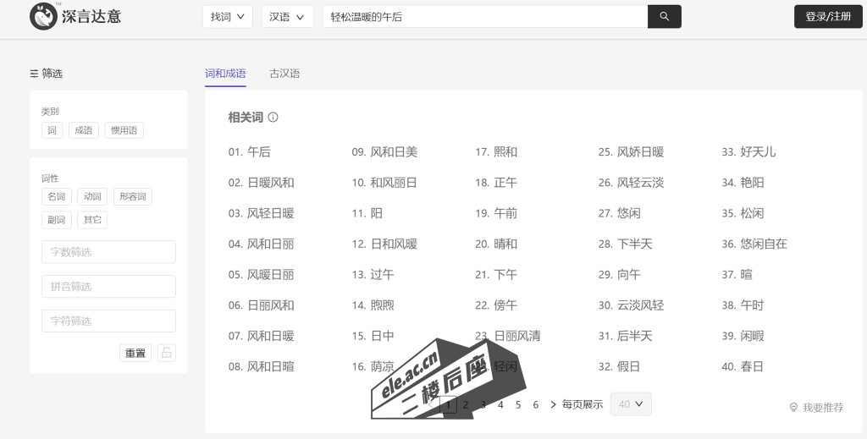Click the lock icon next to 重置
Screen dimensions: 867x439
(x=167, y=353)
